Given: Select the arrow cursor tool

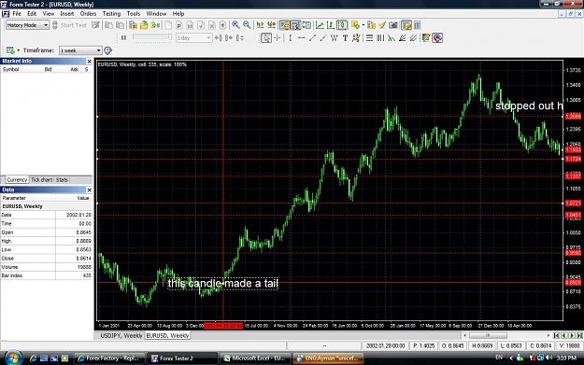Looking at the screenshot, I should point(266,38).
